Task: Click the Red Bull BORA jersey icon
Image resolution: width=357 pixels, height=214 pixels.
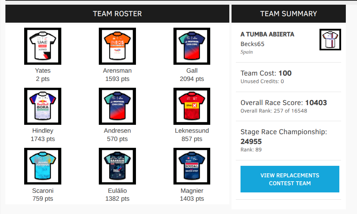Action: pos(43,106)
